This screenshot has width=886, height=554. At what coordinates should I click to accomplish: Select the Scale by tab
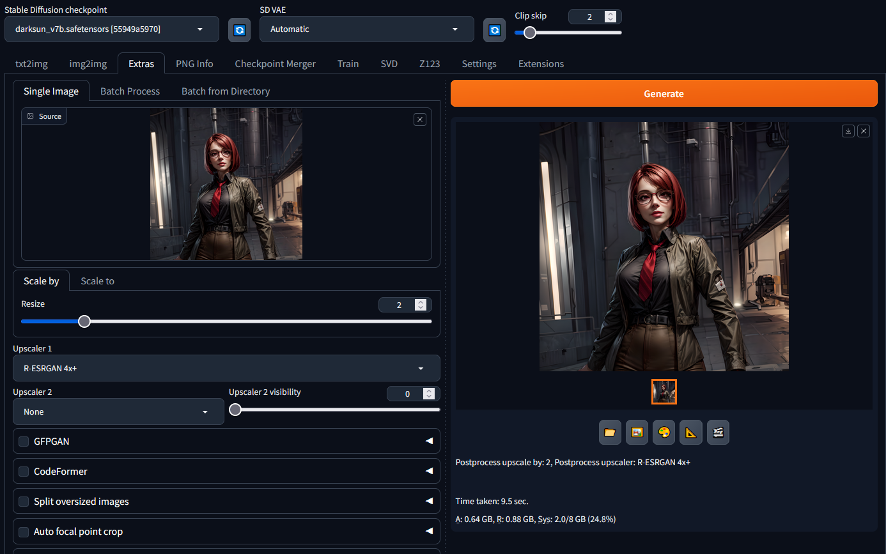click(x=42, y=281)
